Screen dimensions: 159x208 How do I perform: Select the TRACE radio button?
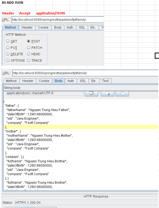[x=29, y=61]
